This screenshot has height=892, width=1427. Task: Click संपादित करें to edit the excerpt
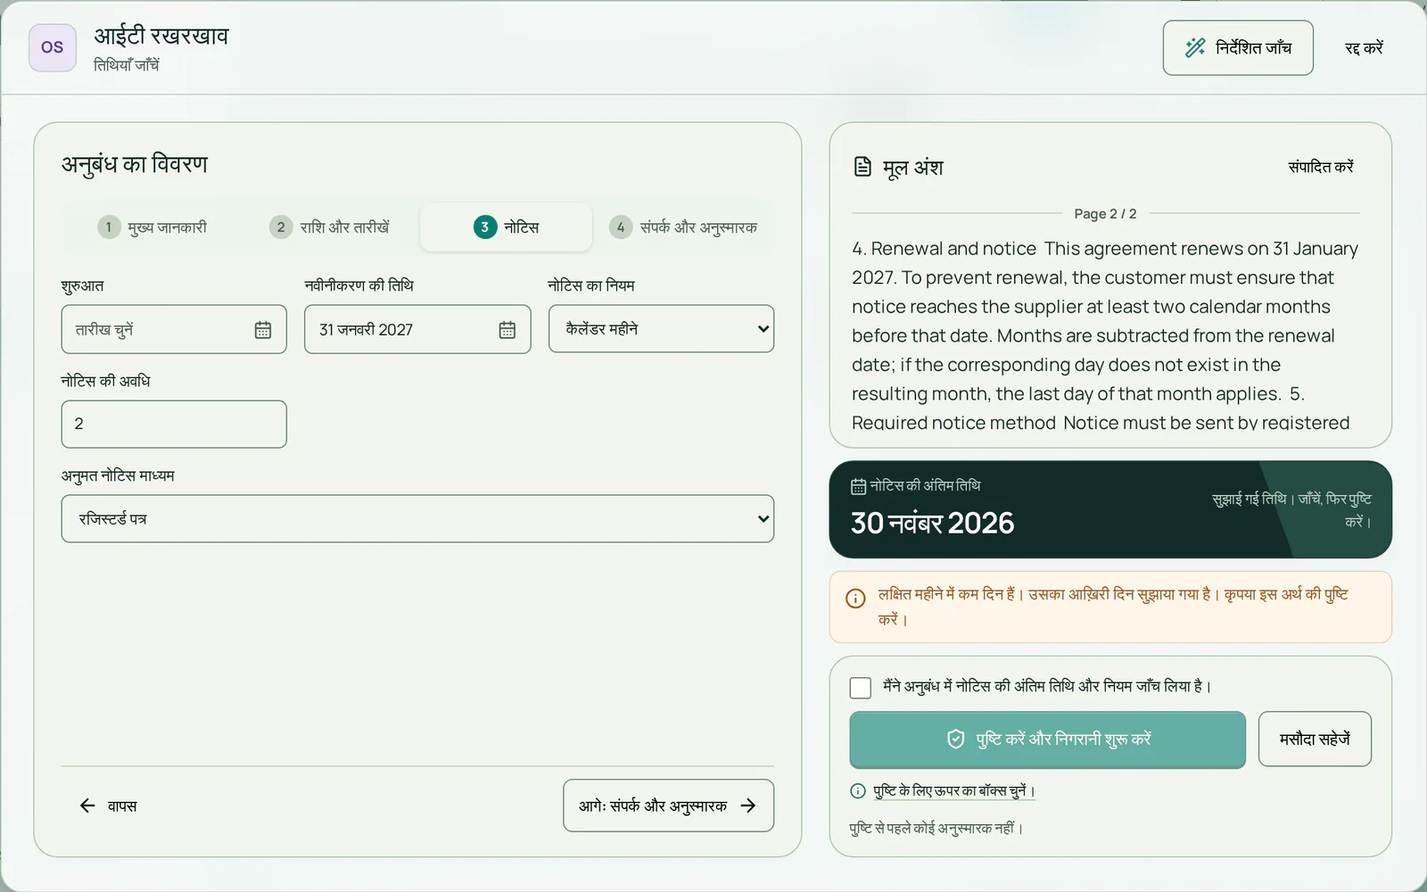click(x=1321, y=167)
